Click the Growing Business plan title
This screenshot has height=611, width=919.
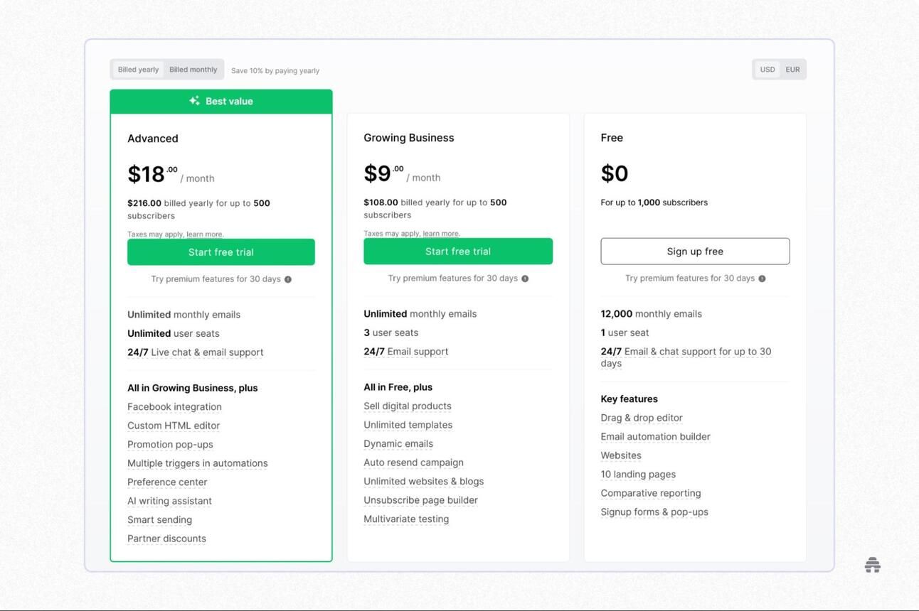click(409, 138)
